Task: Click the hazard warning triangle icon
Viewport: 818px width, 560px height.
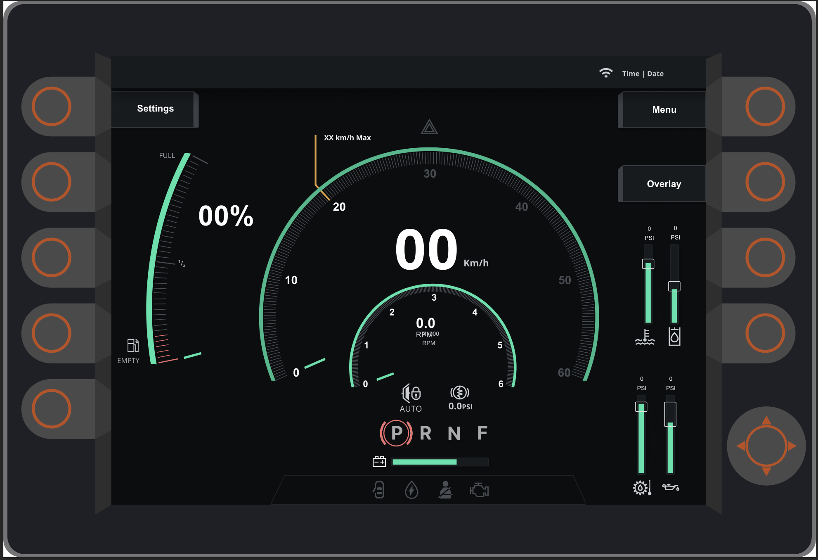Action: coord(429,127)
